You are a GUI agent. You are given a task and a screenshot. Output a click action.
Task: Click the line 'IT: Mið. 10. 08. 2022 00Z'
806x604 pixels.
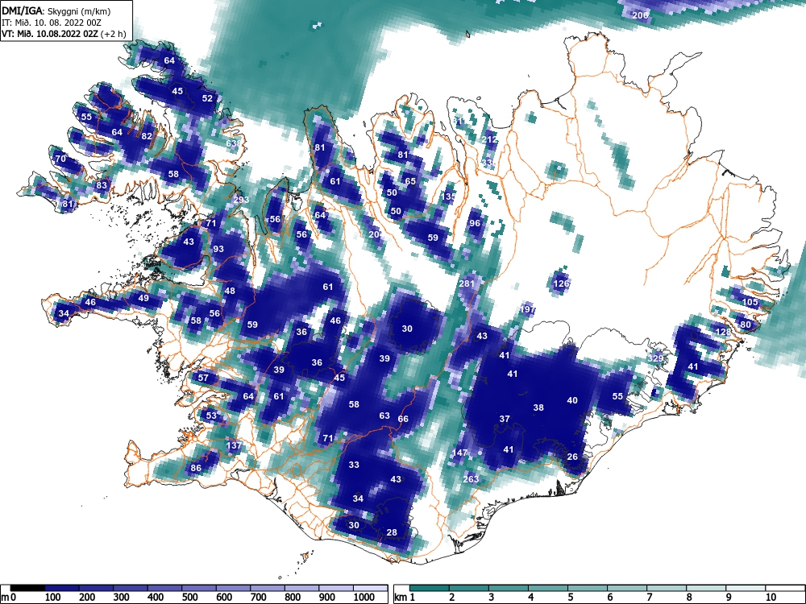coord(52,23)
